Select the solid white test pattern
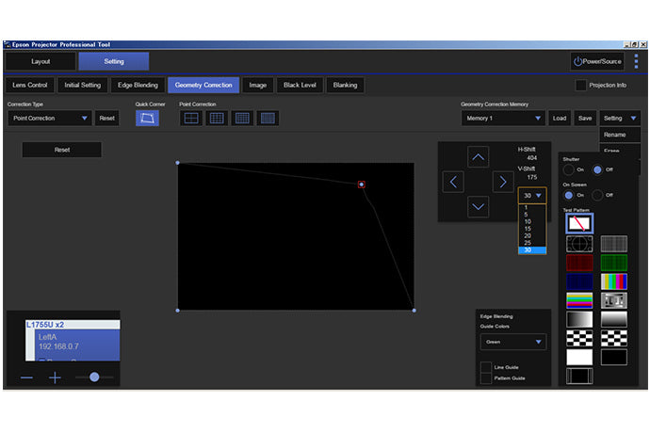650x433 pixels. coord(579,357)
